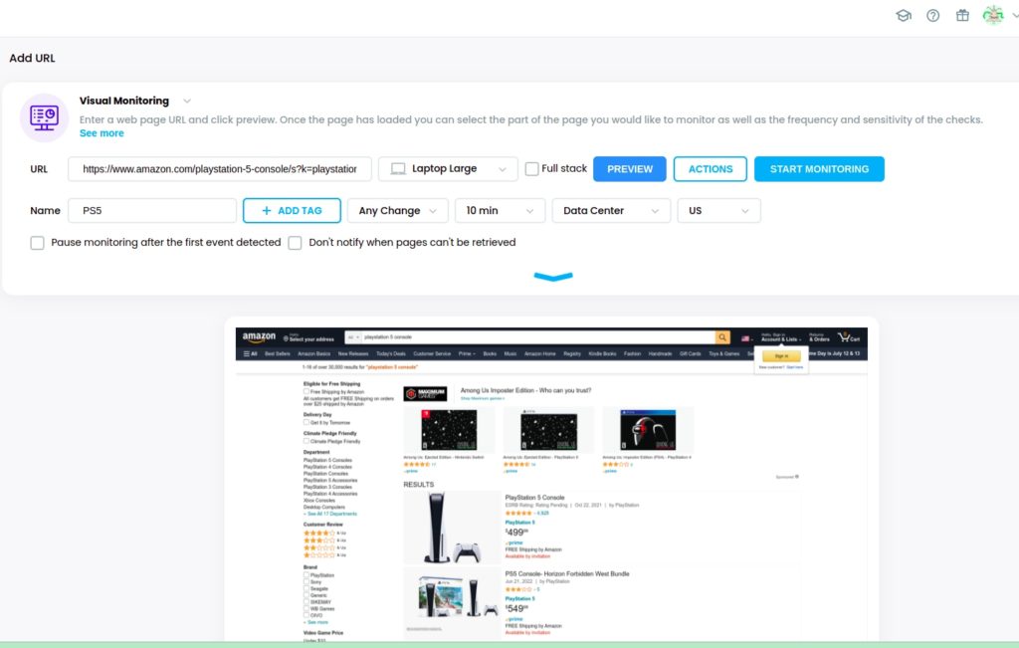
Task: Click the playstation 5 console search box in preview
Action: (x=538, y=337)
